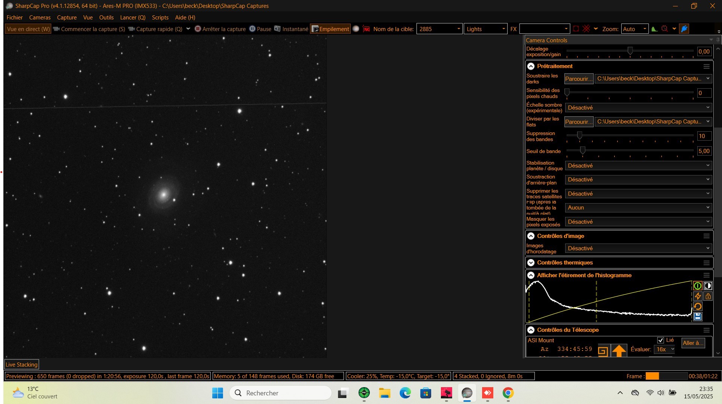Click the half-circle contrast icon beside histogram
Screen dimensions: 722x404
point(708,286)
